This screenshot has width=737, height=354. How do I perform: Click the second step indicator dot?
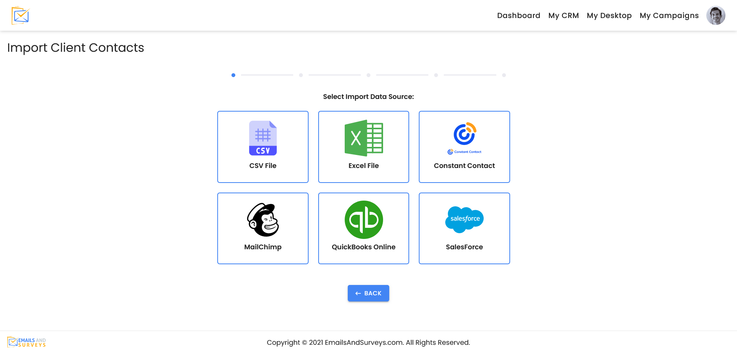tap(301, 75)
